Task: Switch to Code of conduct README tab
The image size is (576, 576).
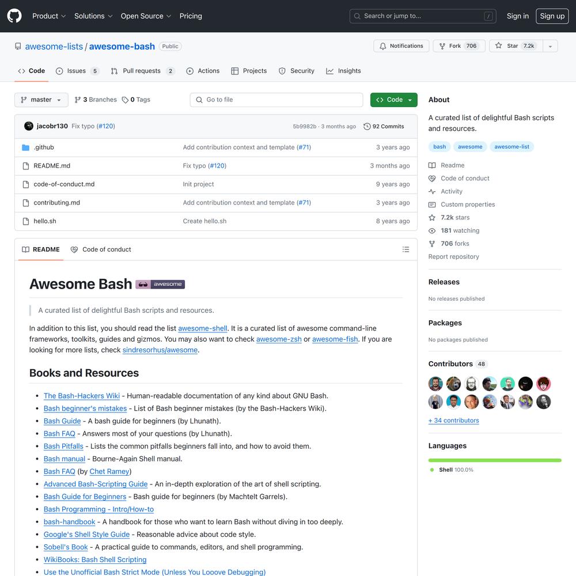Action: [x=101, y=249]
